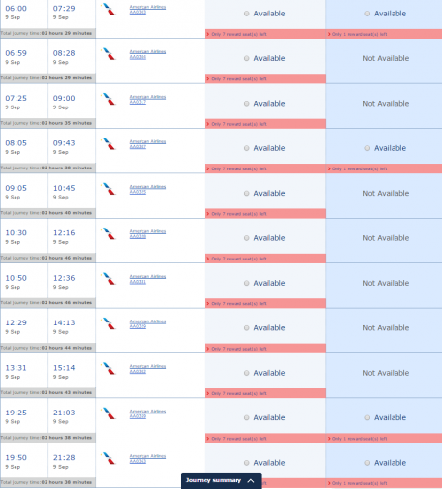Click American Airlines logo for 06:00 flight
This screenshot has height=489, width=442.
[109, 9]
